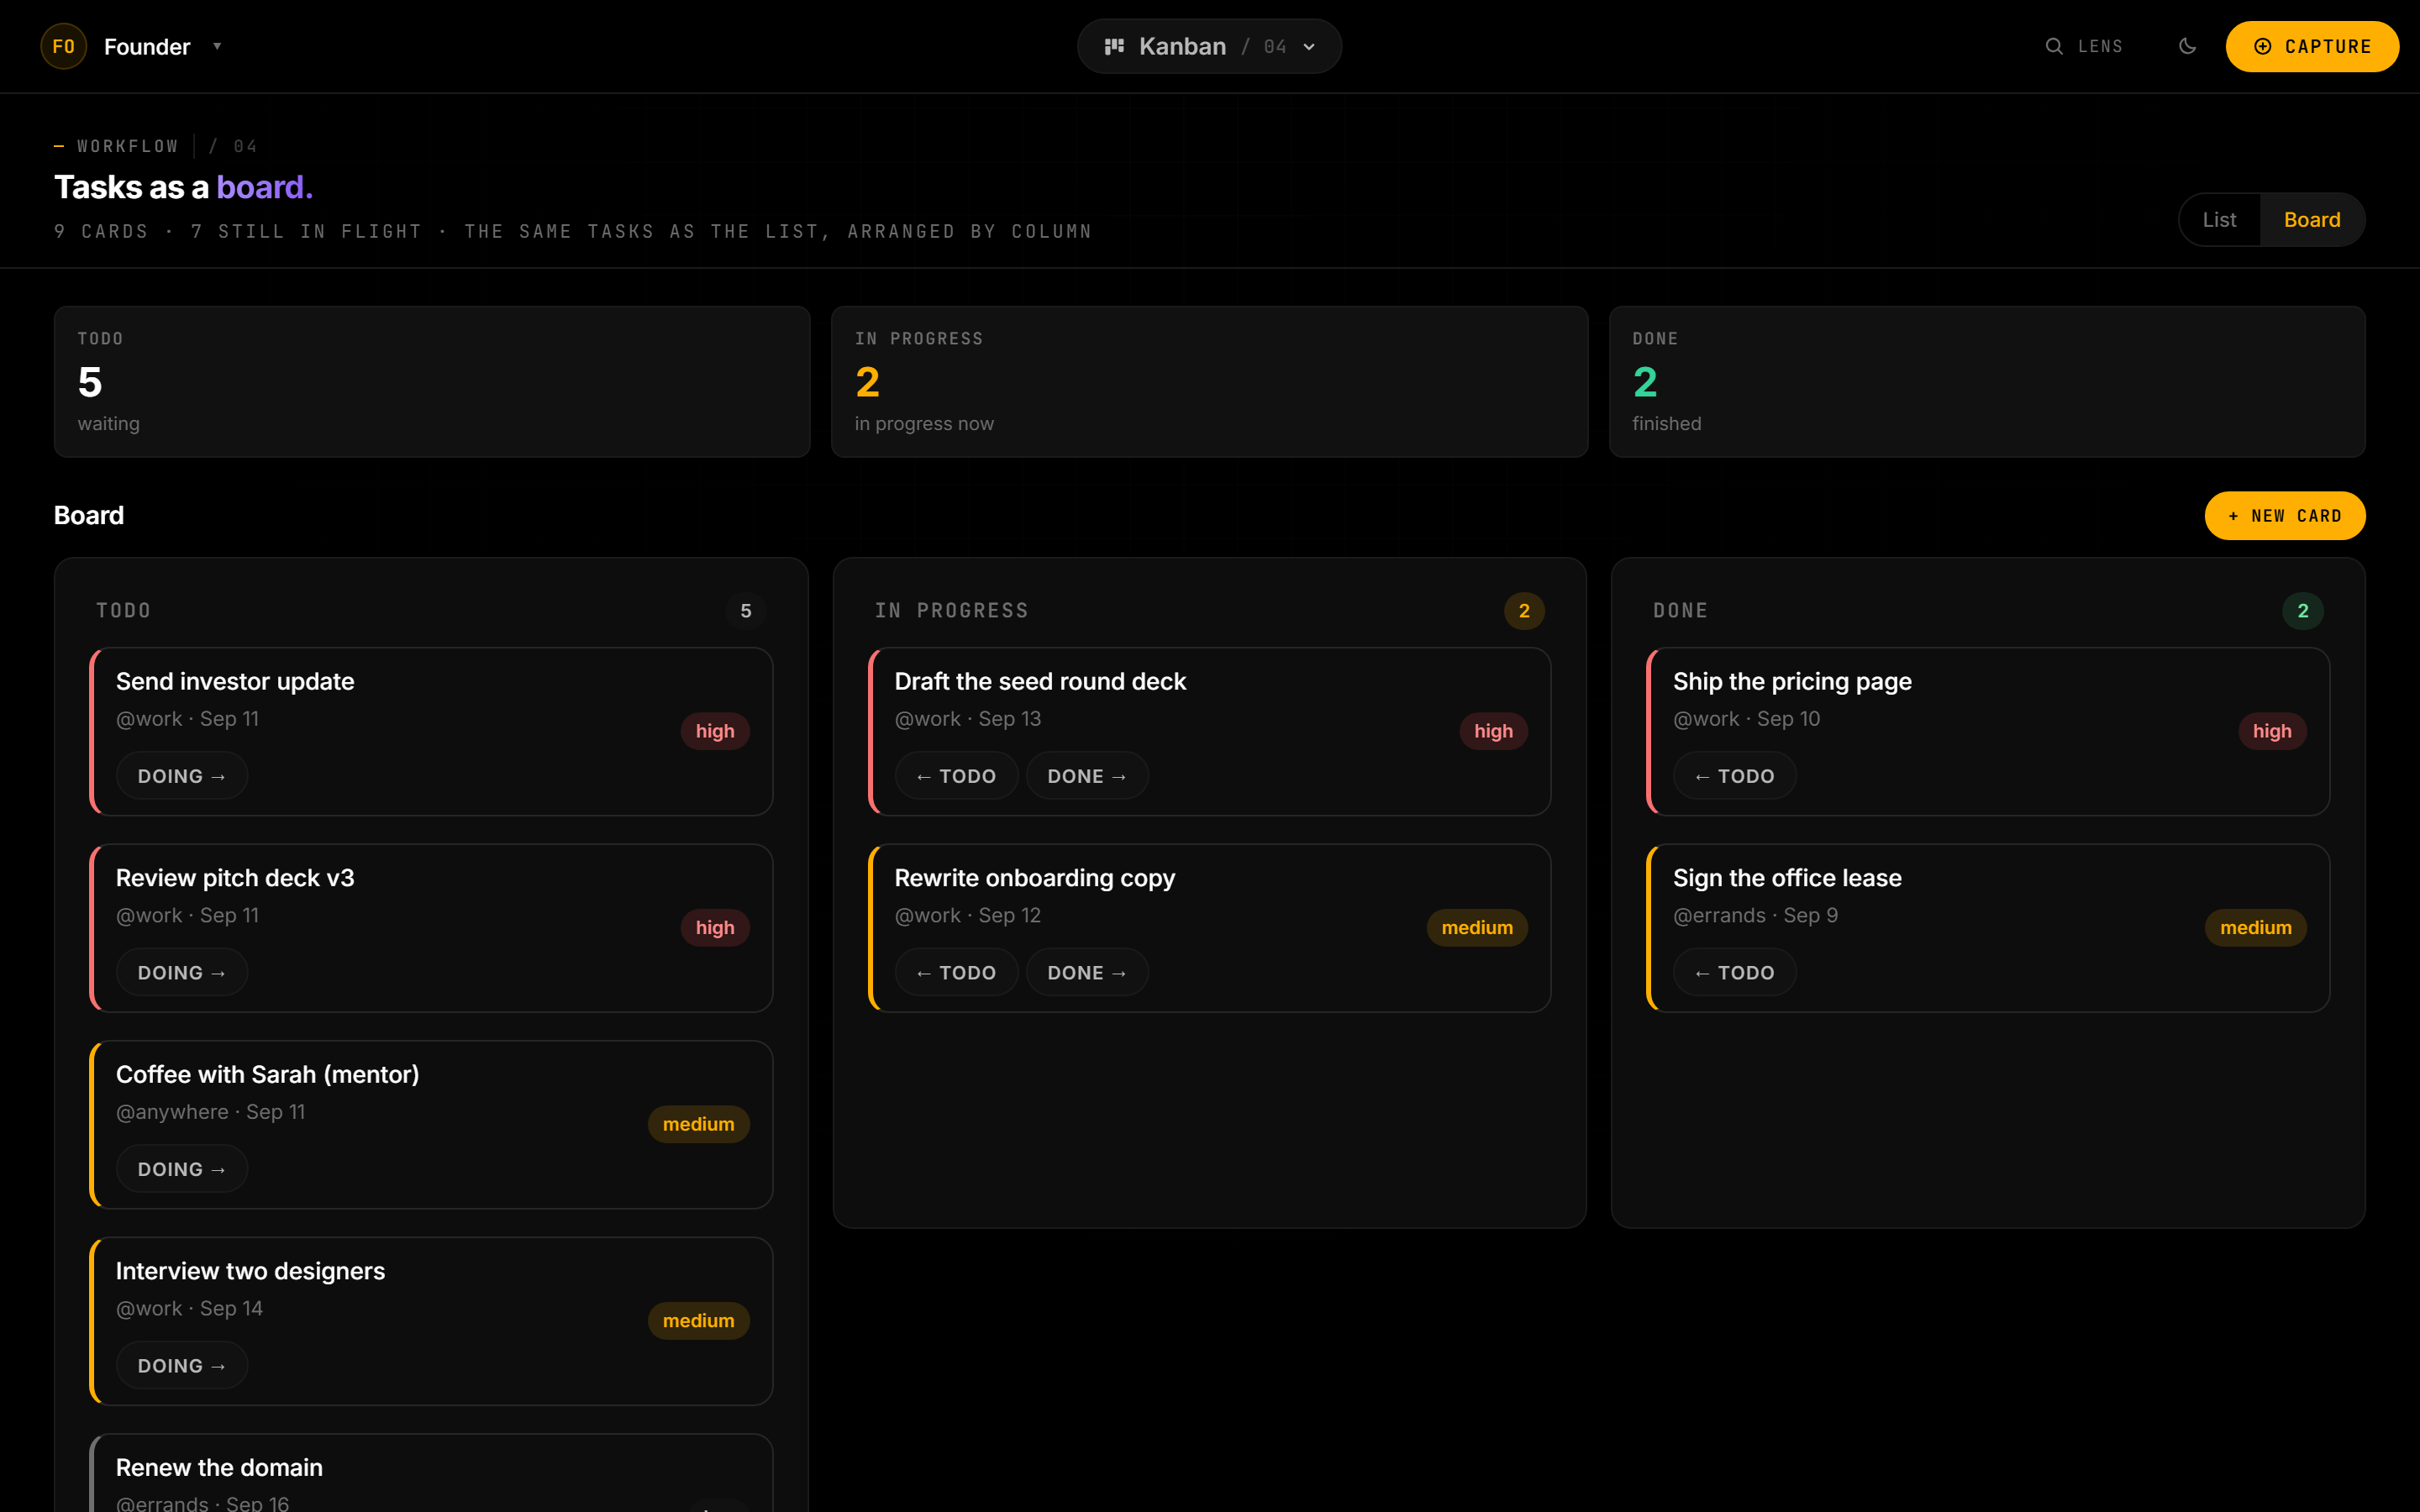This screenshot has width=2420, height=1512.
Task: Open the Send investor update card title
Action: tap(235, 681)
